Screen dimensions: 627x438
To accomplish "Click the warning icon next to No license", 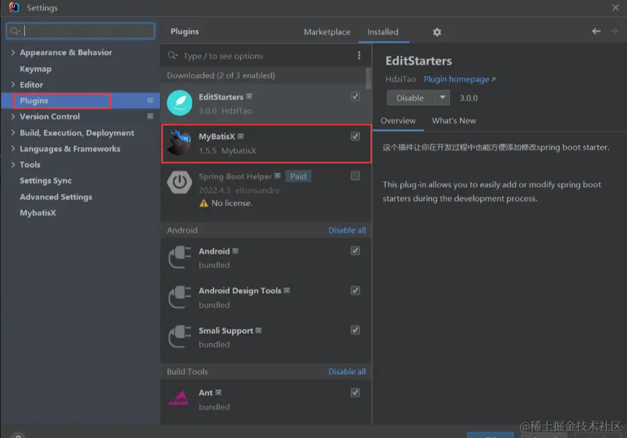I will (203, 203).
